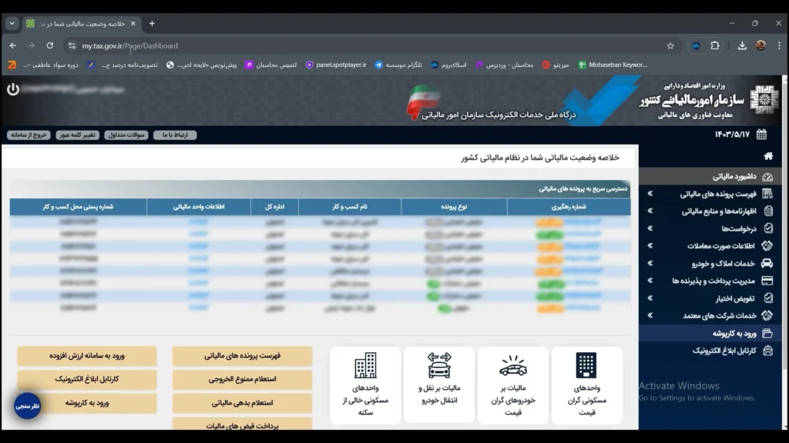
Task: Click ارتباط با ما button
Action: click(175, 135)
